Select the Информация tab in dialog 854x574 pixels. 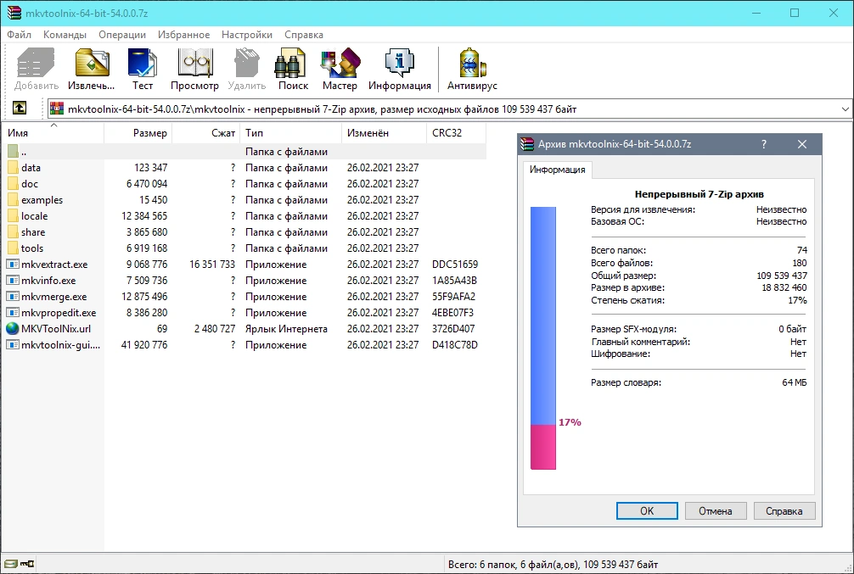pyautogui.click(x=557, y=170)
